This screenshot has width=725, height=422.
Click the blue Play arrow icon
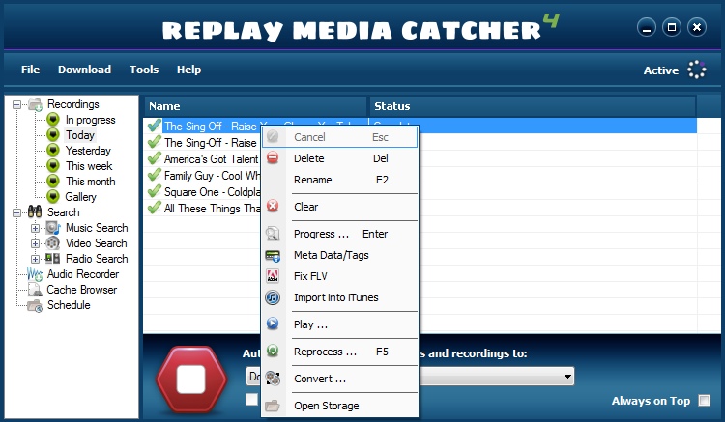[x=273, y=324]
